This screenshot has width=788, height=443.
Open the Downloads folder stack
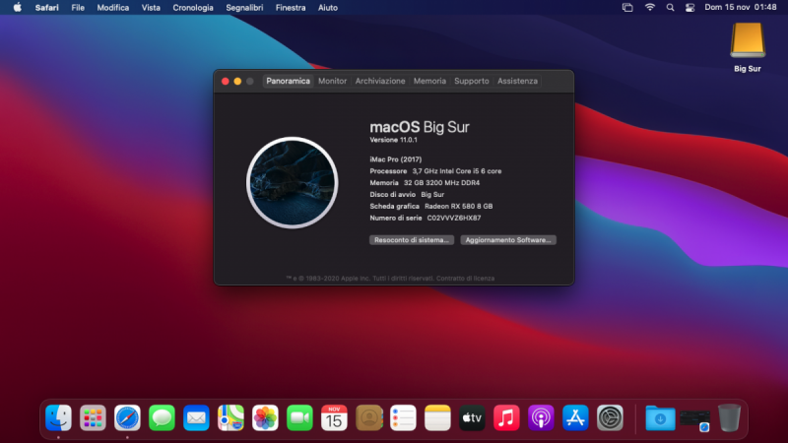pos(659,417)
